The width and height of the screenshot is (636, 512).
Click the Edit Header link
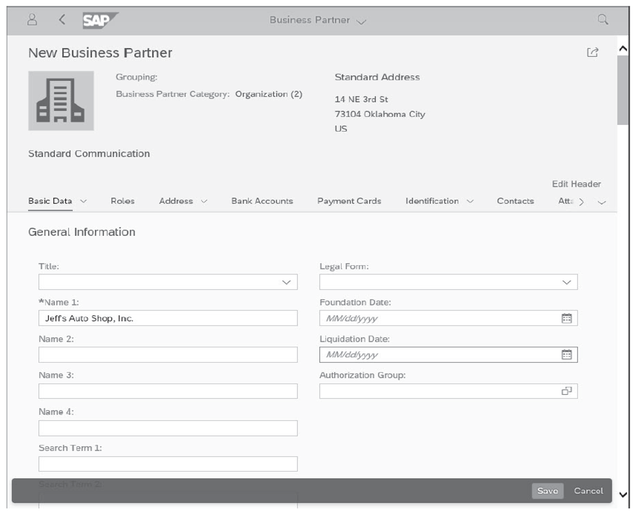576,184
